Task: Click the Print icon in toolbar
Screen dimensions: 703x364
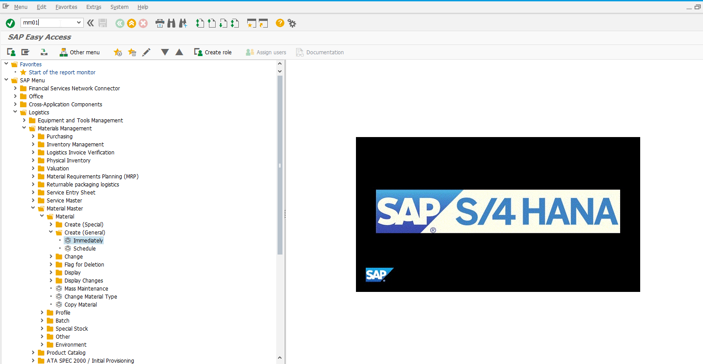Action: (x=160, y=23)
